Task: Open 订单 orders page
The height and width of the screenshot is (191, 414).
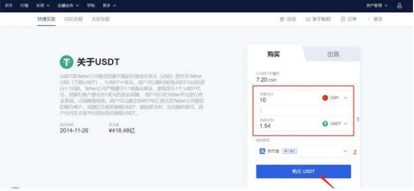Action: point(349,19)
